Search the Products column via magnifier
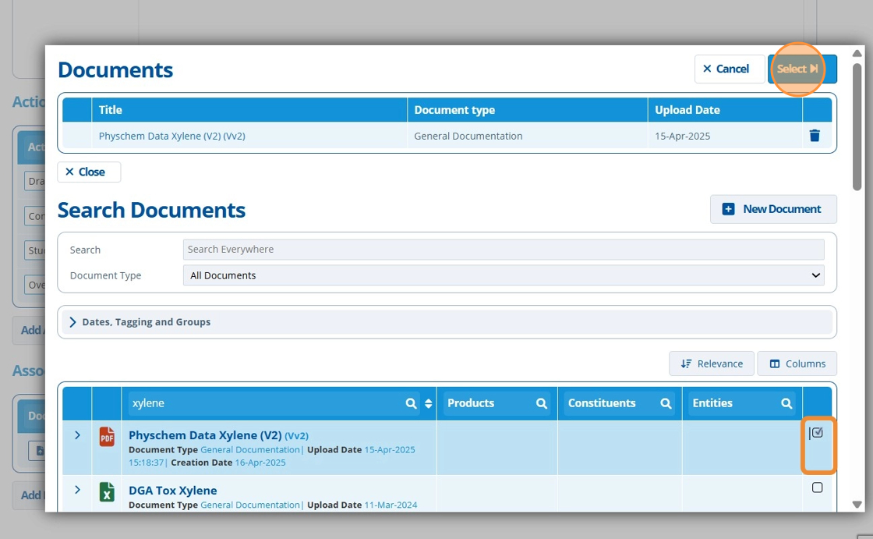873x539 pixels. (541, 403)
